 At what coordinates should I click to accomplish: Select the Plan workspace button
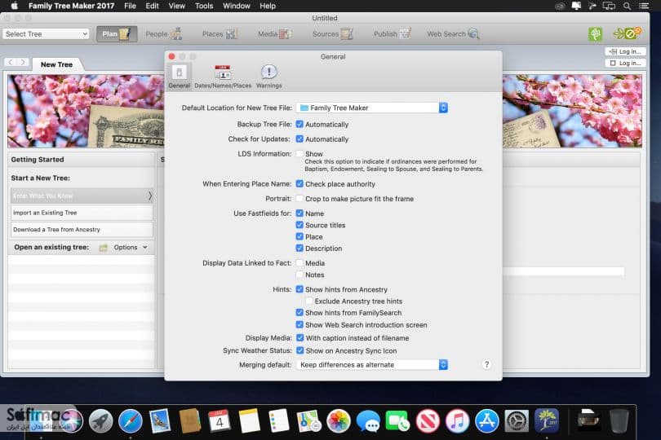(x=117, y=33)
